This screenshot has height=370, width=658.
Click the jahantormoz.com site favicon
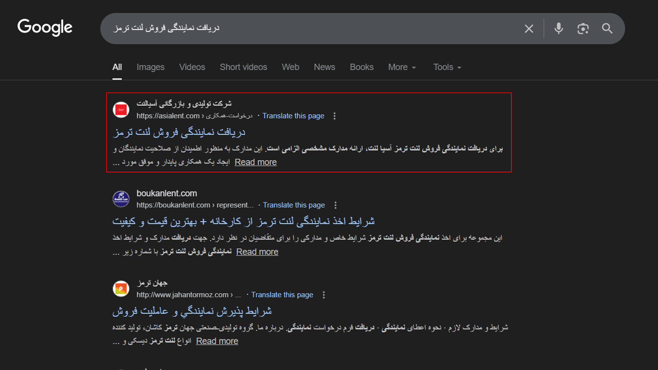(121, 288)
